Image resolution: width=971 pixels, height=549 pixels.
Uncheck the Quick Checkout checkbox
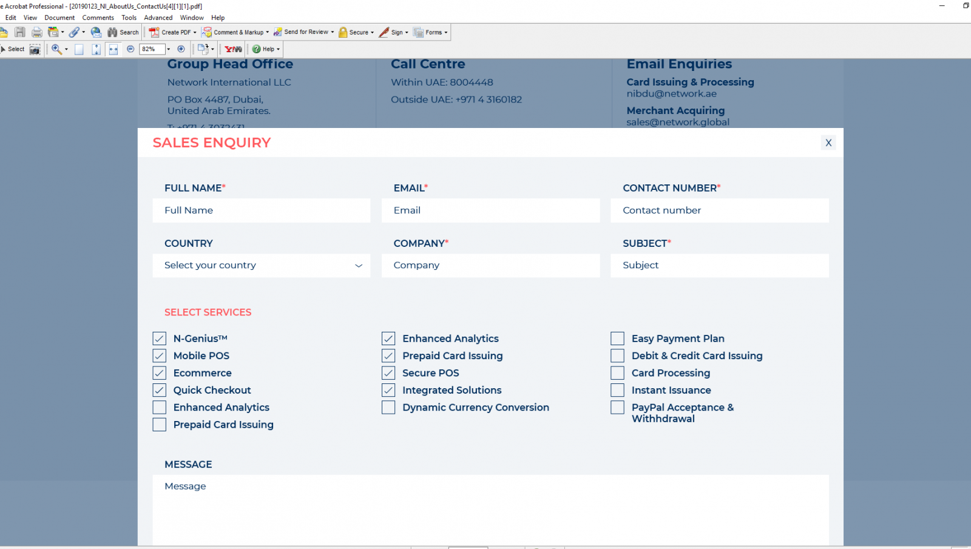tap(160, 390)
